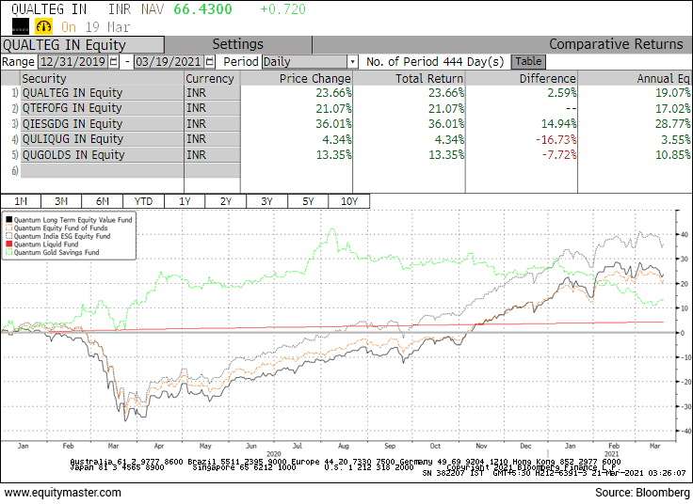Click the QUALTEG IN Equity ticker box
693x504 pixels.
pos(82,44)
